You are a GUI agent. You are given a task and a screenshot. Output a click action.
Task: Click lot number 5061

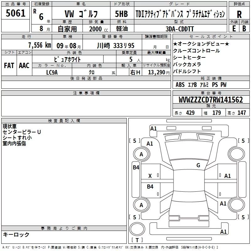(15, 13)
